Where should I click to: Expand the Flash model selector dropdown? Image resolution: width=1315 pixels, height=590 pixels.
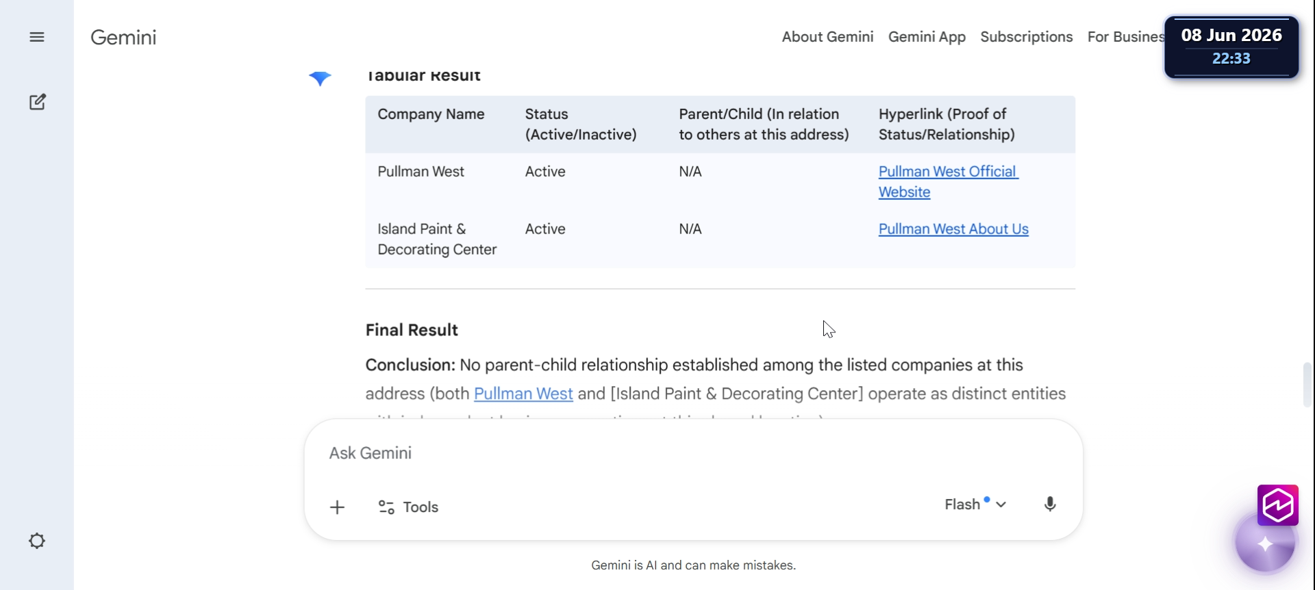pos(975,504)
